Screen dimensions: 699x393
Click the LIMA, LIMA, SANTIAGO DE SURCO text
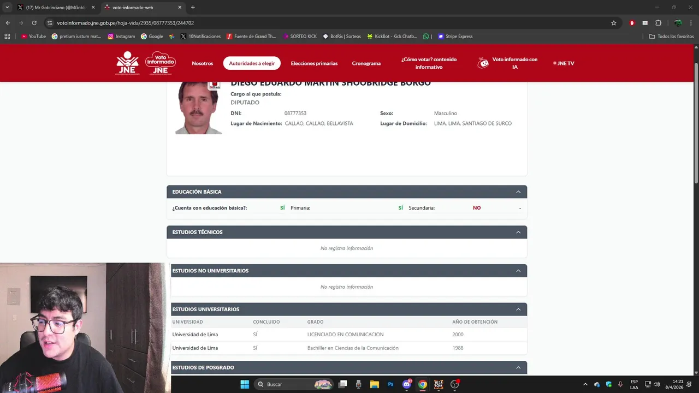(x=473, y=124)
